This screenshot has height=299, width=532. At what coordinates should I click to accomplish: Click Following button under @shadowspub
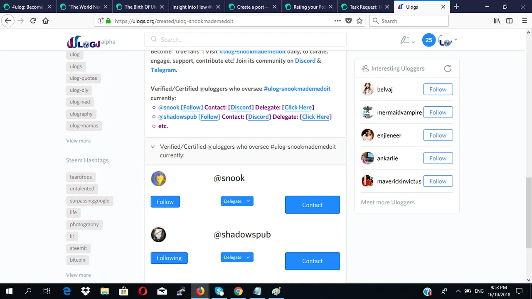[x=169, y=258]
